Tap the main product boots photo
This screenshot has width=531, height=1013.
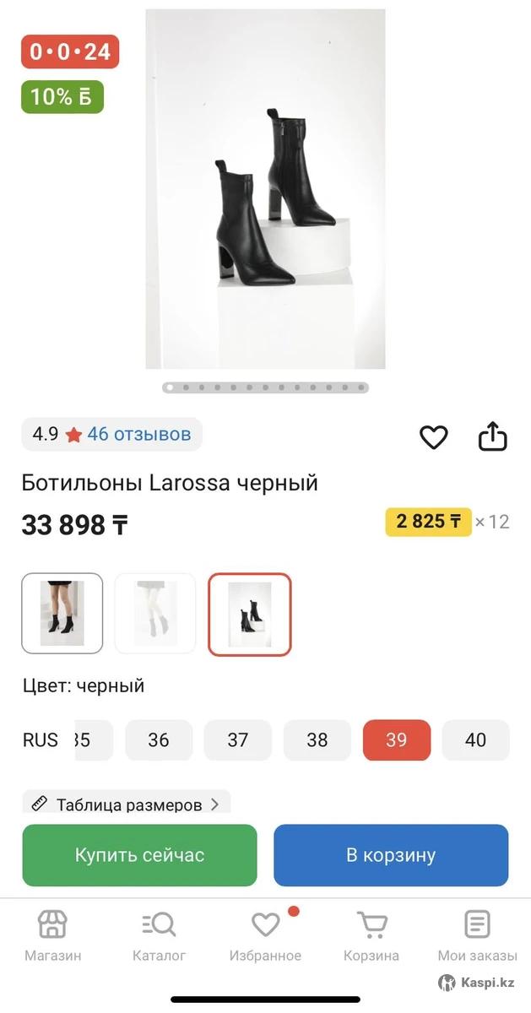point(265,189)
